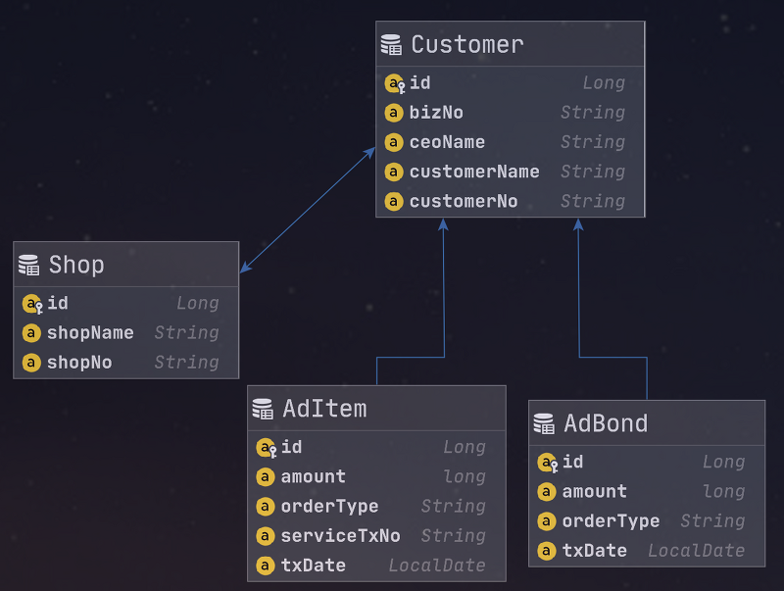The width and height of the screenshot is (784, 591).
Task: Select the Customer entity header
Action: coord(467,45)
